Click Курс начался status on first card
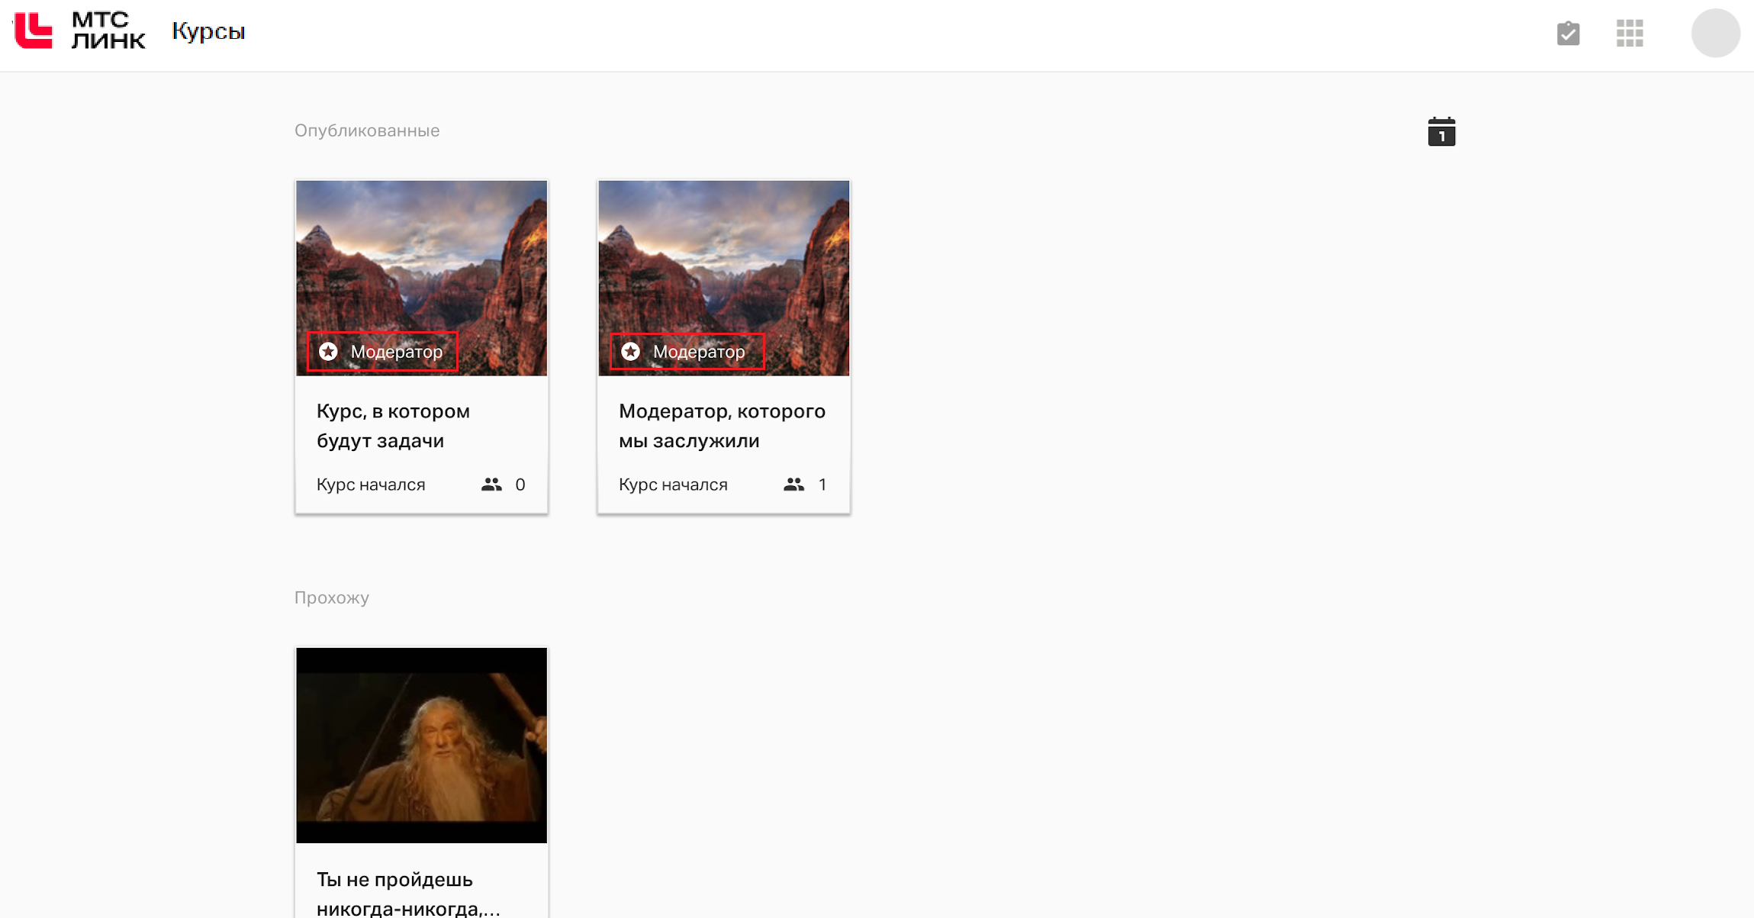This screenshot has width=1754, height=918. [371, 485]
